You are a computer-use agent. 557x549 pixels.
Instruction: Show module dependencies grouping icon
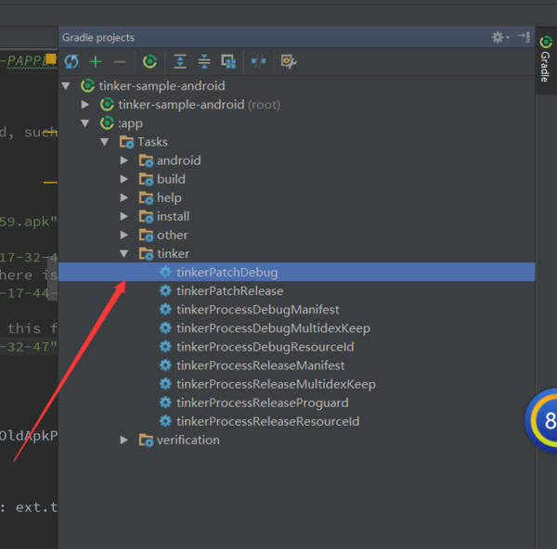point(228,62)
